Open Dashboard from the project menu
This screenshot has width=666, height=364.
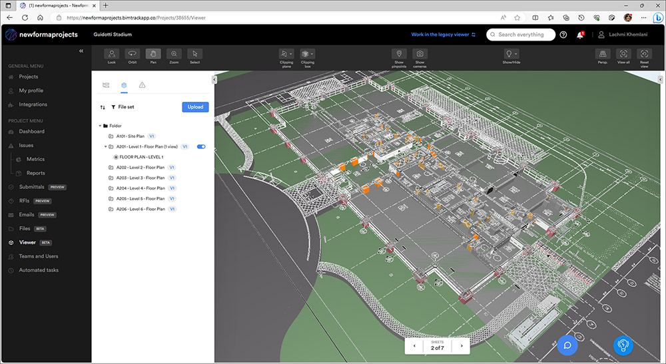tap(31, 131)
